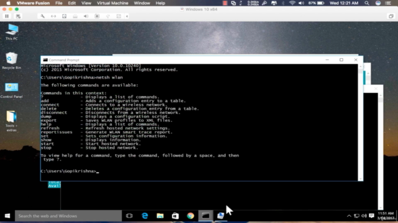
Task: Click the network adapter arrows icon
Action: [53, 16]
